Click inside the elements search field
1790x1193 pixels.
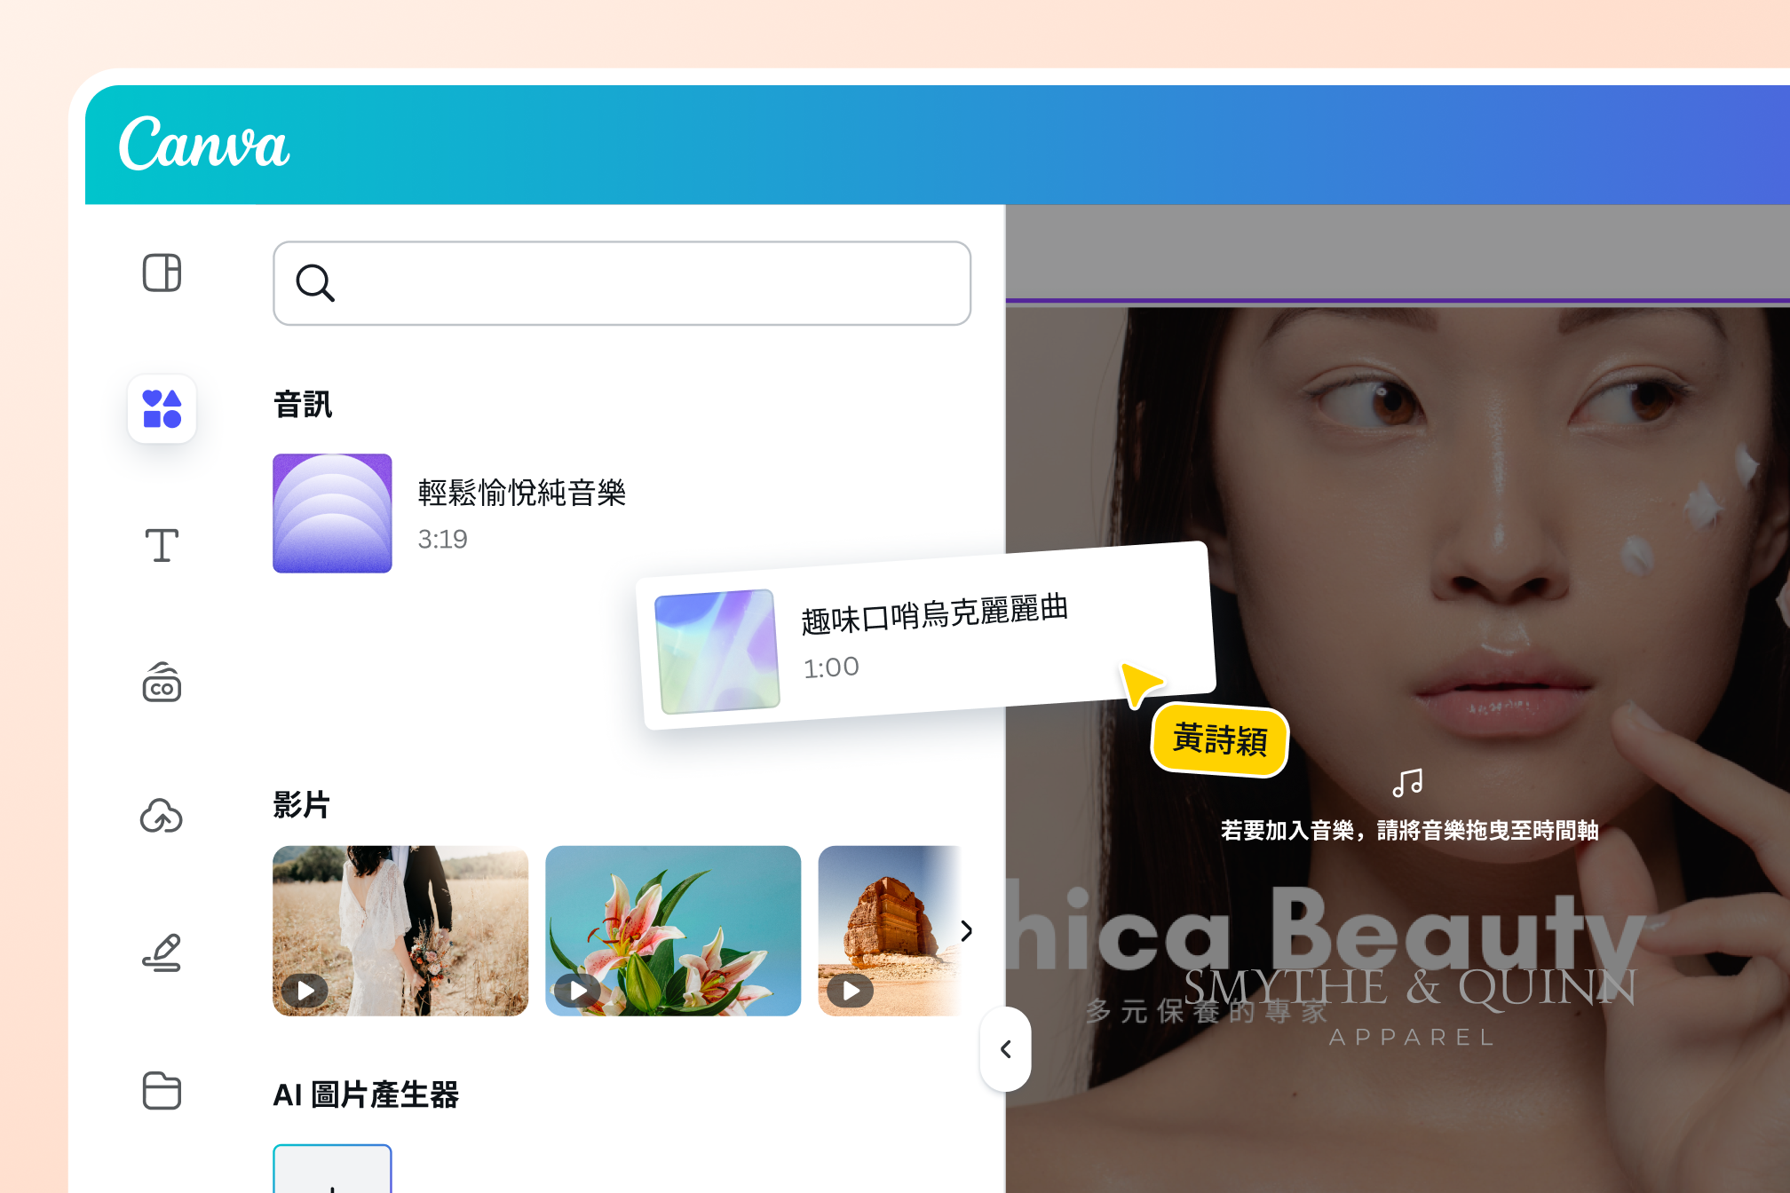[622, 283]
